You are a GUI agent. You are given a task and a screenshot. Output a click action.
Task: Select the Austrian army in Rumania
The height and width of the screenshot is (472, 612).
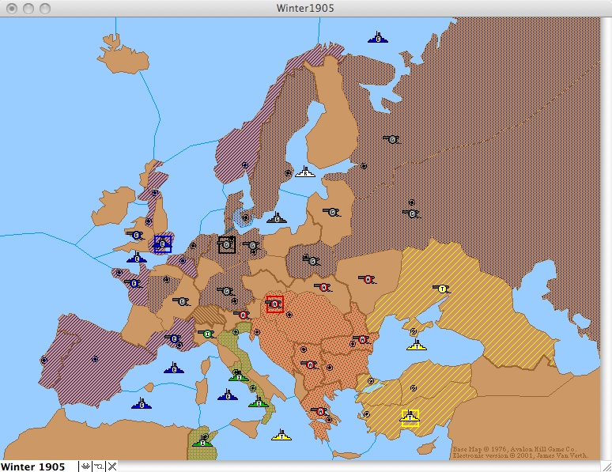pyautogui.click(x=362, y=340)
